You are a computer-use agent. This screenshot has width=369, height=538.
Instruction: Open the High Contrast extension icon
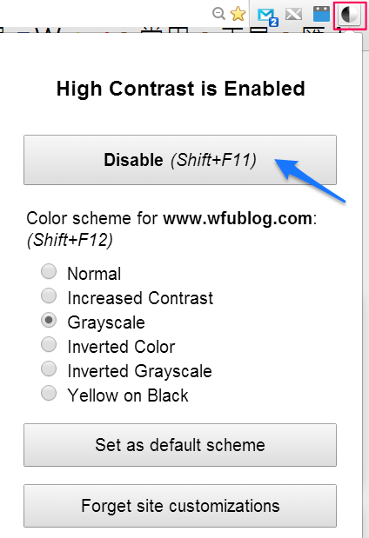(350, 15)
